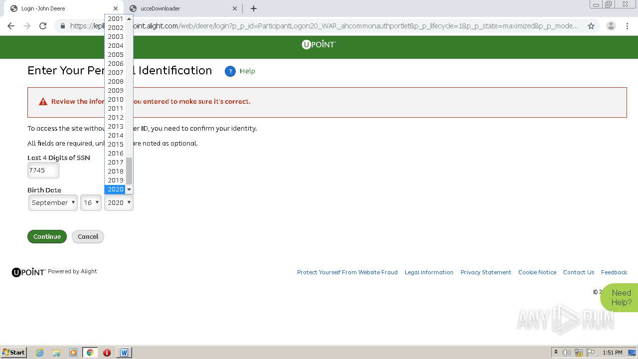The width and height of the screenshot is (638, 359).
Task: Click the Action Center flag tray icon
Action: click(x=591, y=353)
